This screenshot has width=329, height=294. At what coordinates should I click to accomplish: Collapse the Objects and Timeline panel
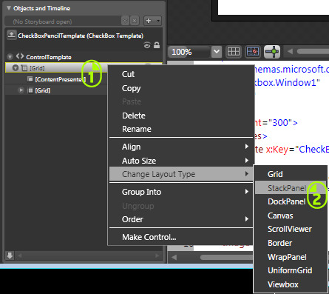pos(9,8)
